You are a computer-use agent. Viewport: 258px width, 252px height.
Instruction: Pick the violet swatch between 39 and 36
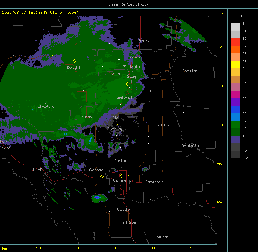pos(235,102)
